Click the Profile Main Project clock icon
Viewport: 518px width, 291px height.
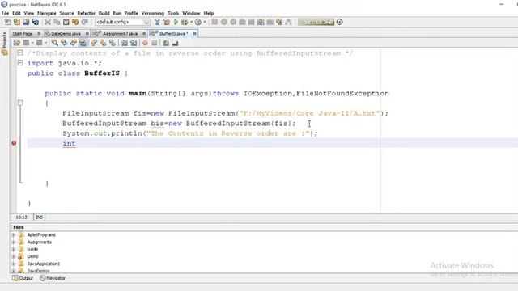197,22
